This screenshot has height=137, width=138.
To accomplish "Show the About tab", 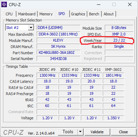I will (x=109, y=14).
